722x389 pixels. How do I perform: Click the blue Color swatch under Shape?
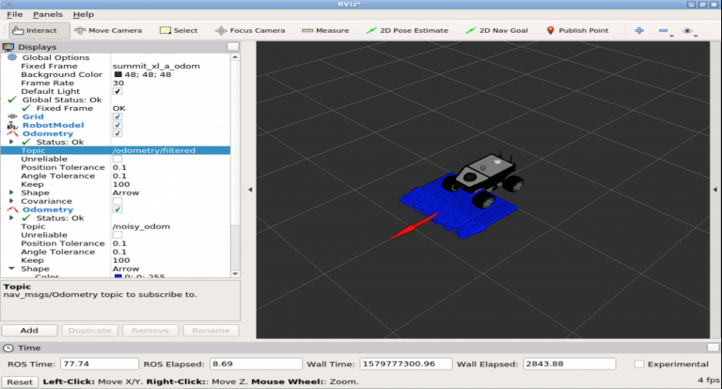[118, 276]
